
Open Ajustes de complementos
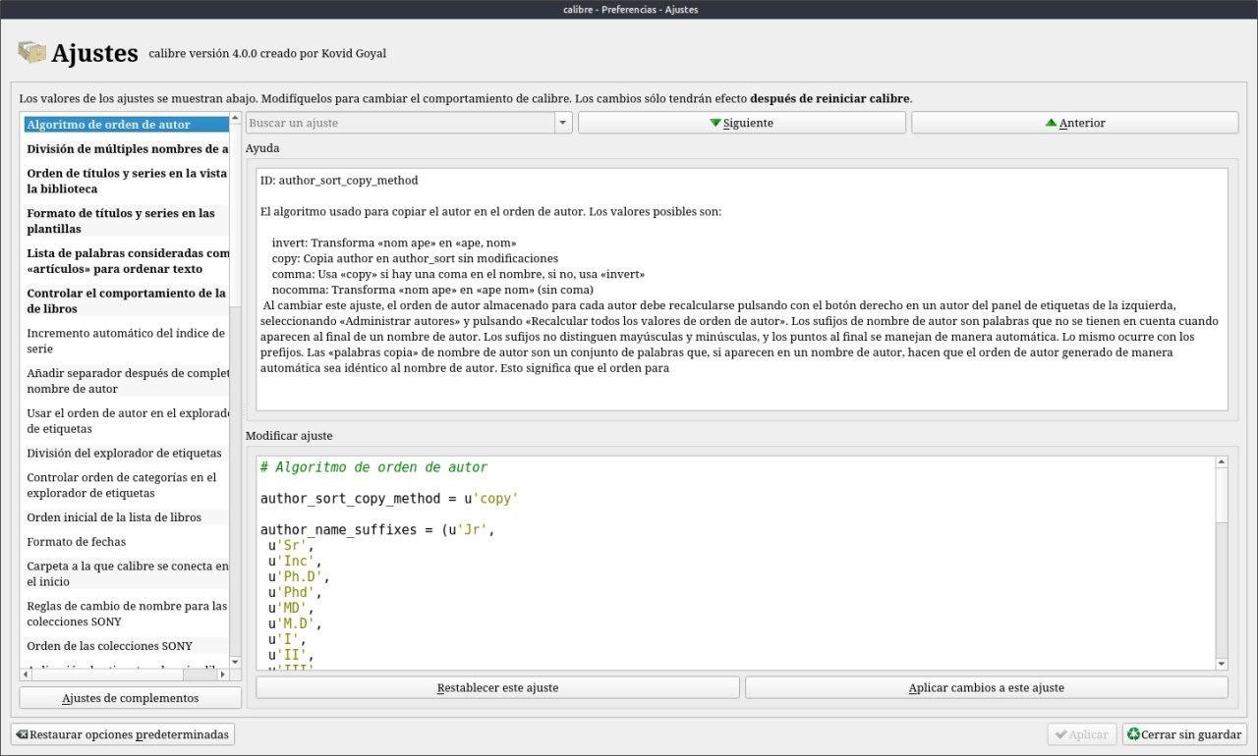pyautogui.click(x=130, y=698)
